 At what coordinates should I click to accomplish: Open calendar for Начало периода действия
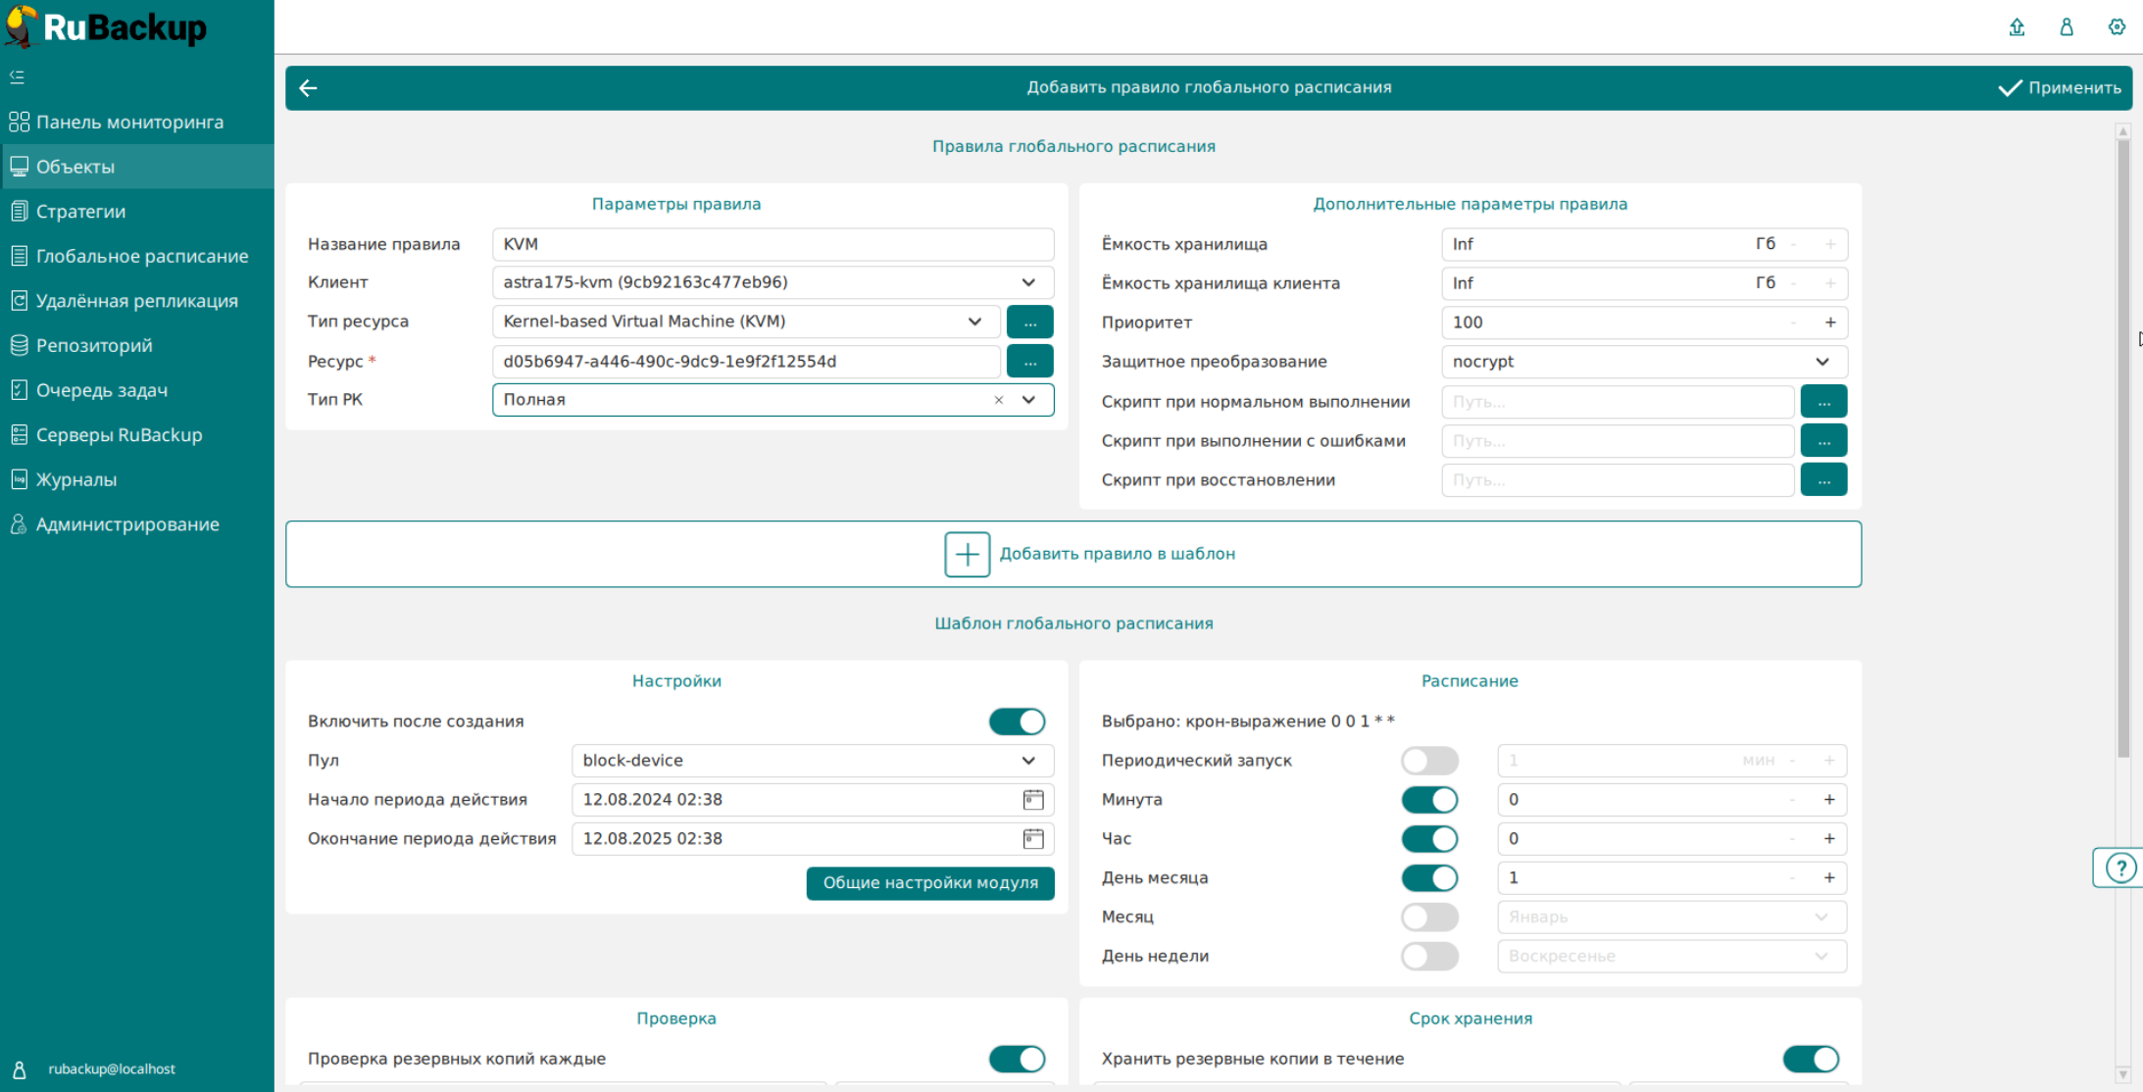pyautogui.click(x=1032, y=800)
